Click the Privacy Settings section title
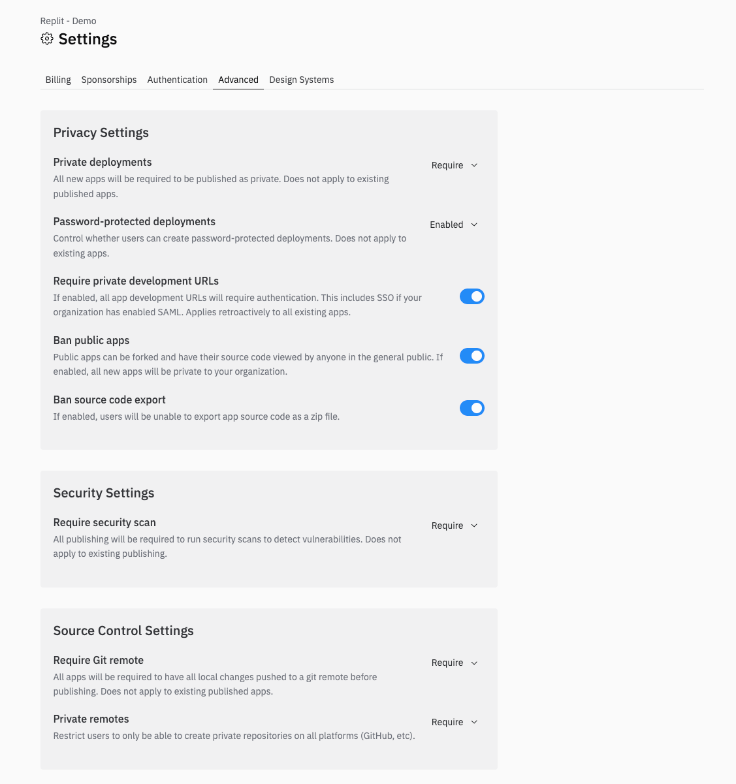 101,133
